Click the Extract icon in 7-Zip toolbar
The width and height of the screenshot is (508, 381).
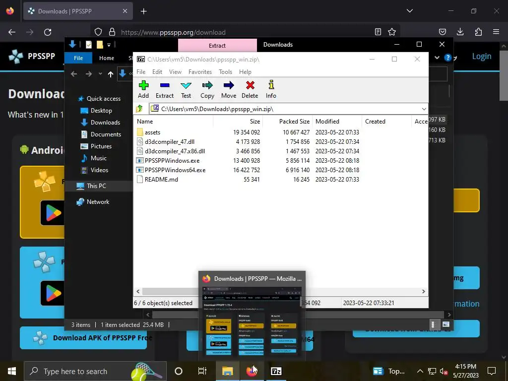point(165,85)
